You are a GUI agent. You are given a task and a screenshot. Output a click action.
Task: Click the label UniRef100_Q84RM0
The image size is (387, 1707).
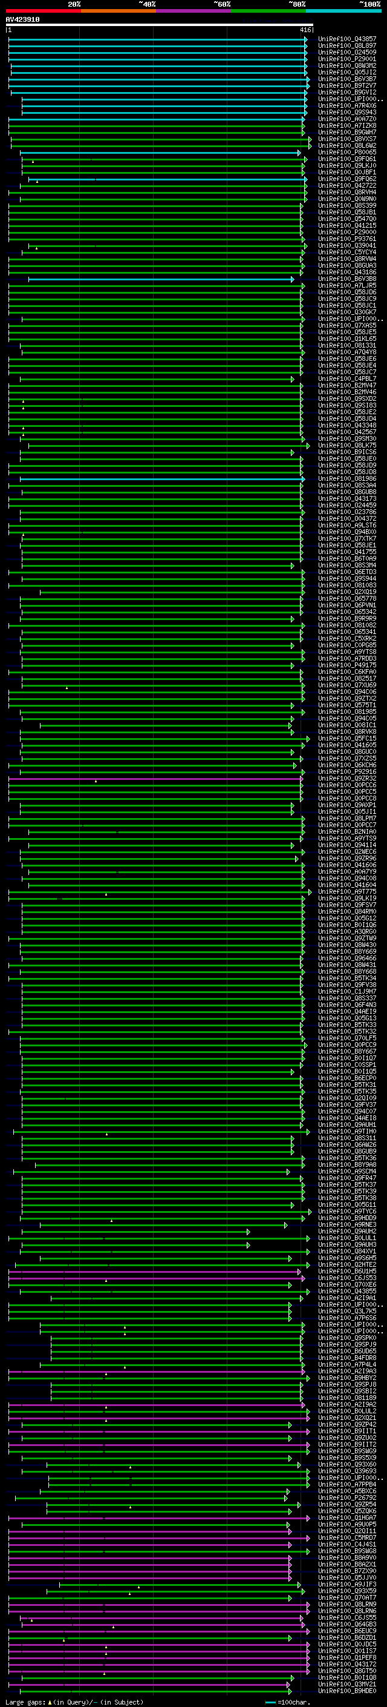pyautogui.click(x=346, y=912)
